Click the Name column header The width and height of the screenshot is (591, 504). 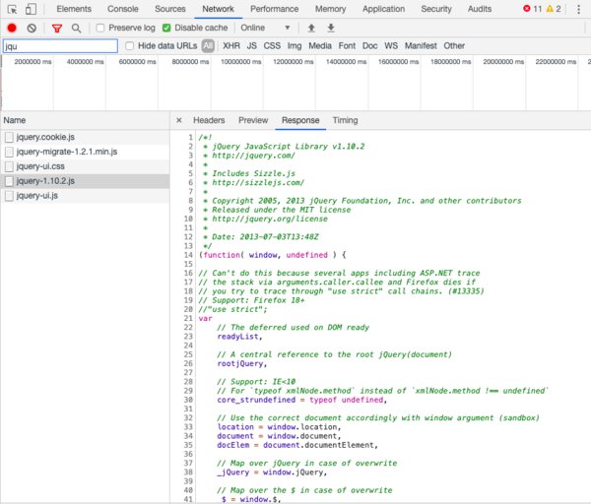85,120
